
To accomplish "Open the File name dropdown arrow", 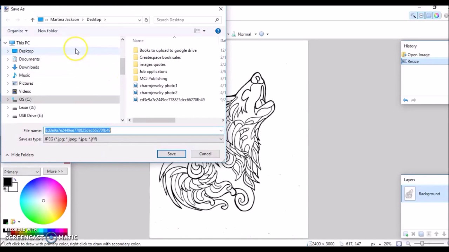I will click(221, 131).
